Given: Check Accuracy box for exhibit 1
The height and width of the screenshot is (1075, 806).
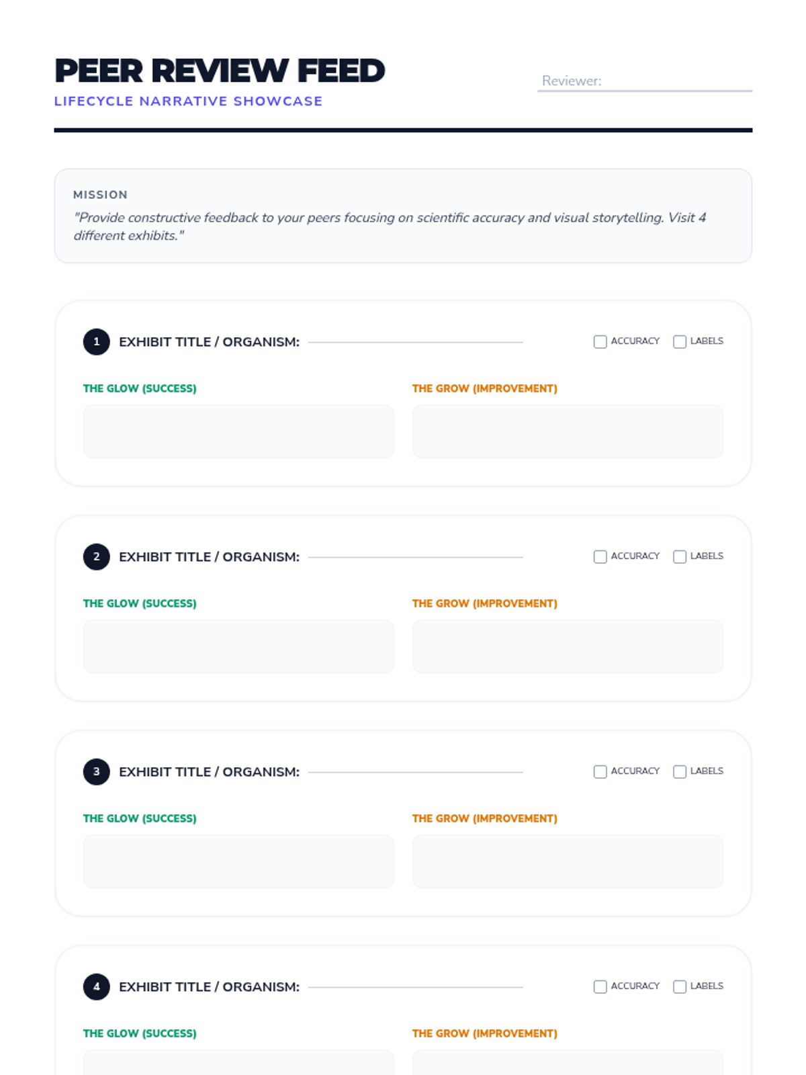Looking at the screenshot, I should (x=600, y=342).
